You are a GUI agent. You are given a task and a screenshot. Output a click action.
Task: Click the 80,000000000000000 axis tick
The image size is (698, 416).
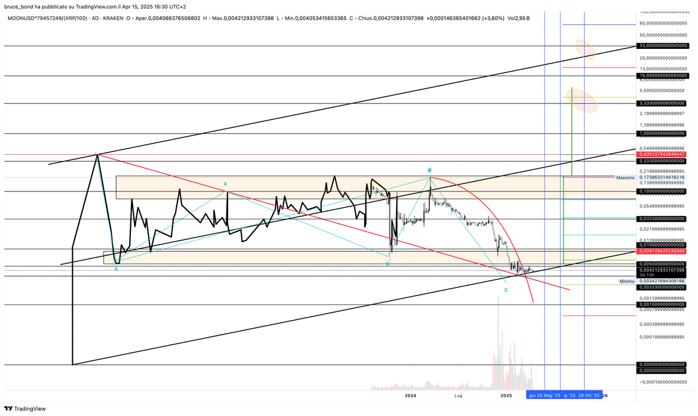click(663, 23)
